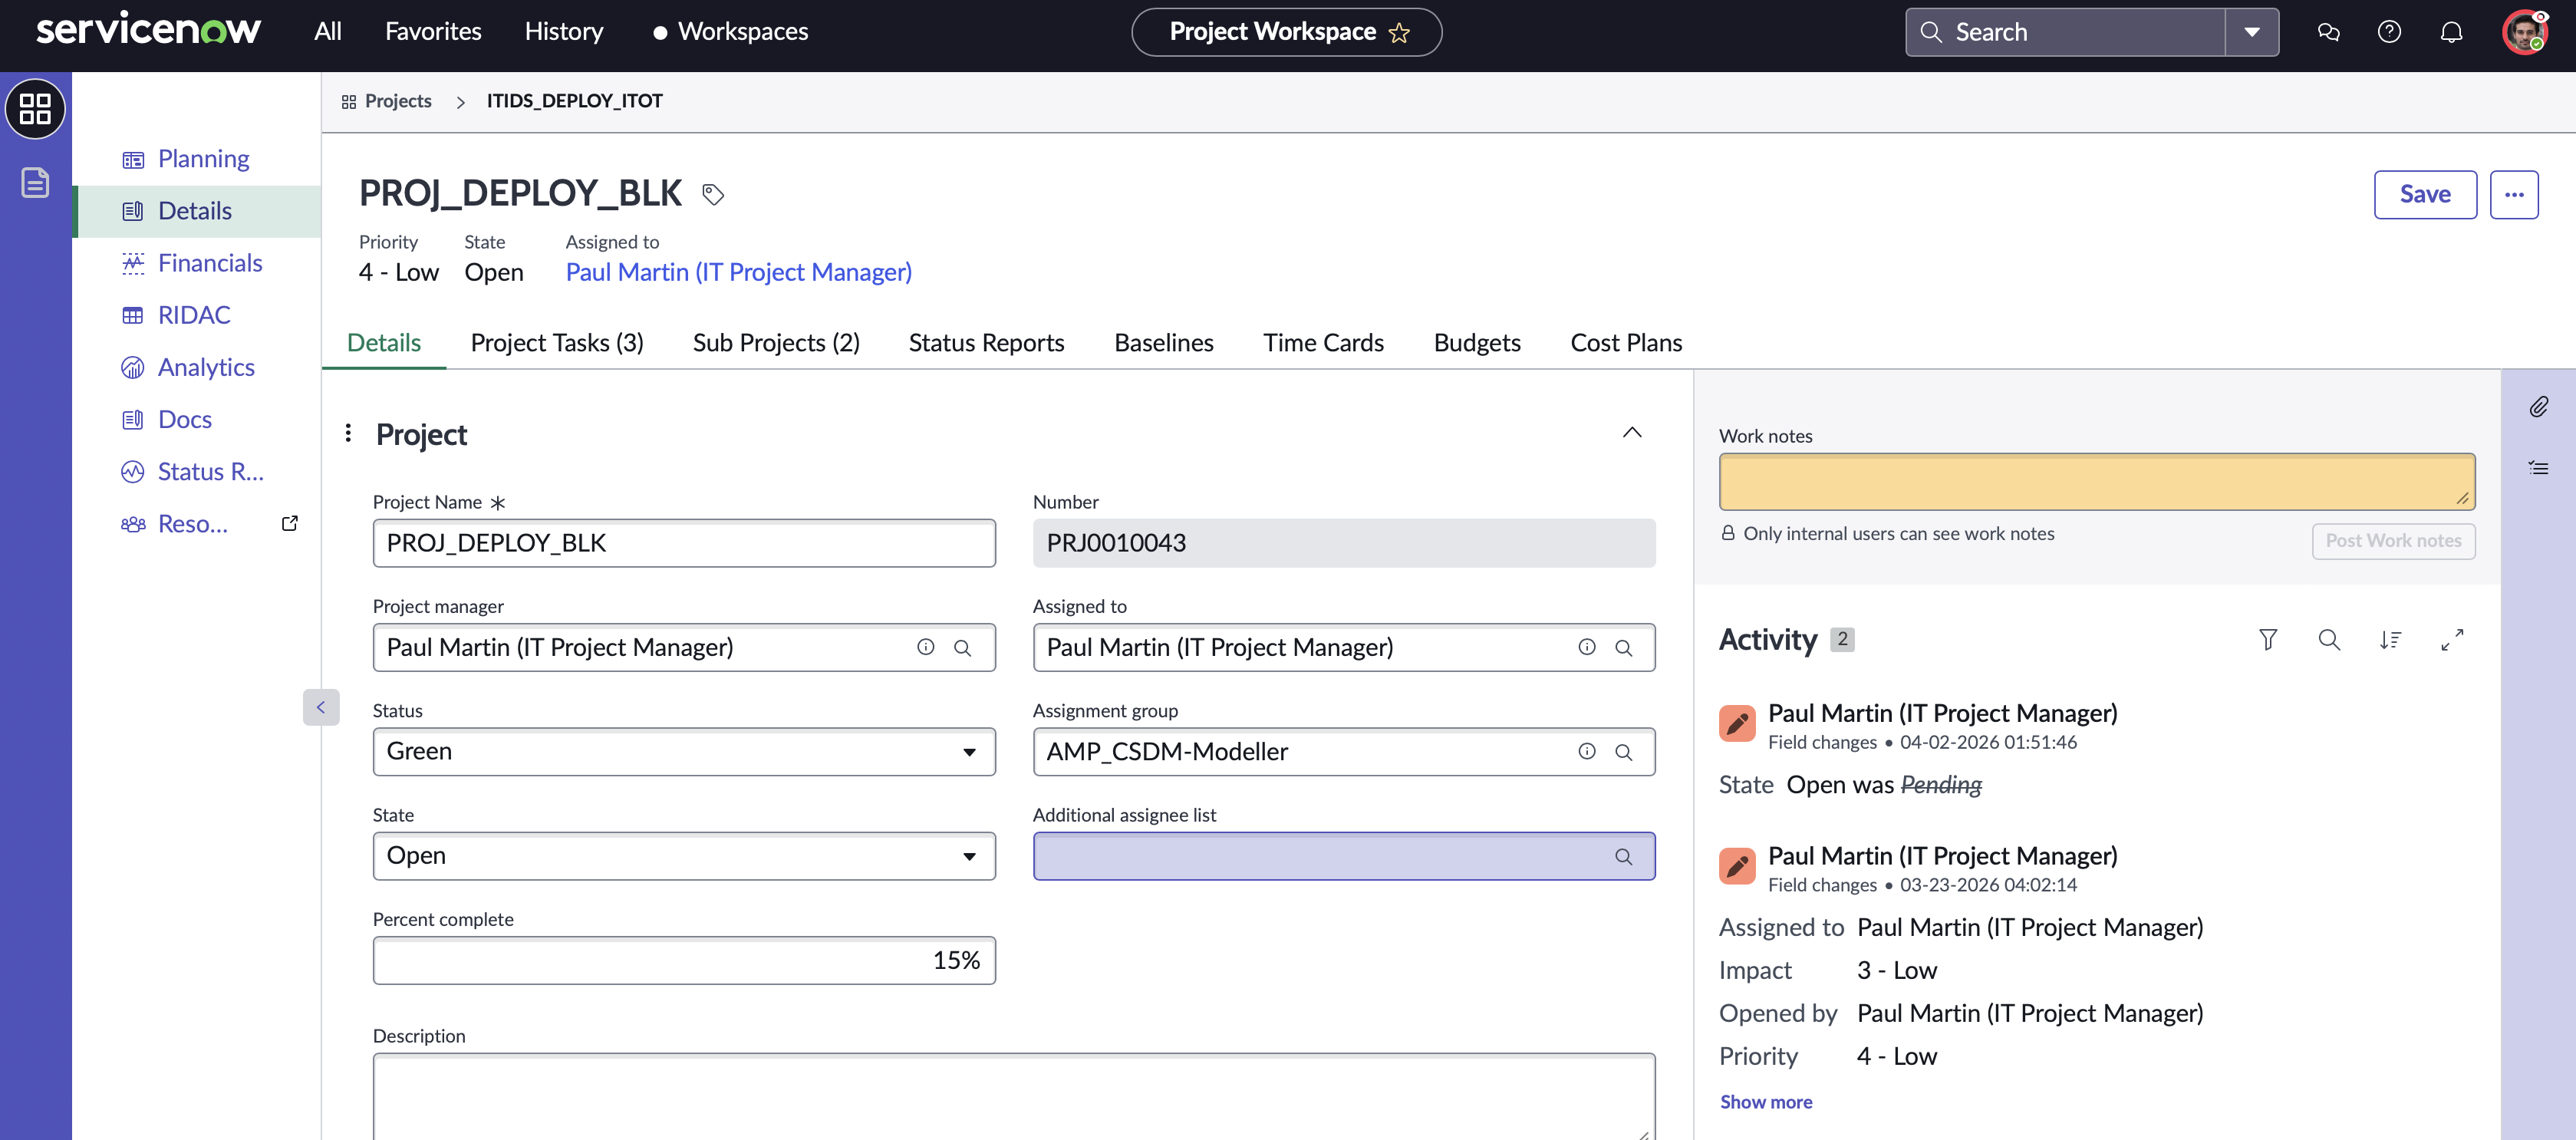Viewport: 2576px width, 1140px height.
Task: Look up Assigned to field with magnifier
Action: coord(1623,648)
